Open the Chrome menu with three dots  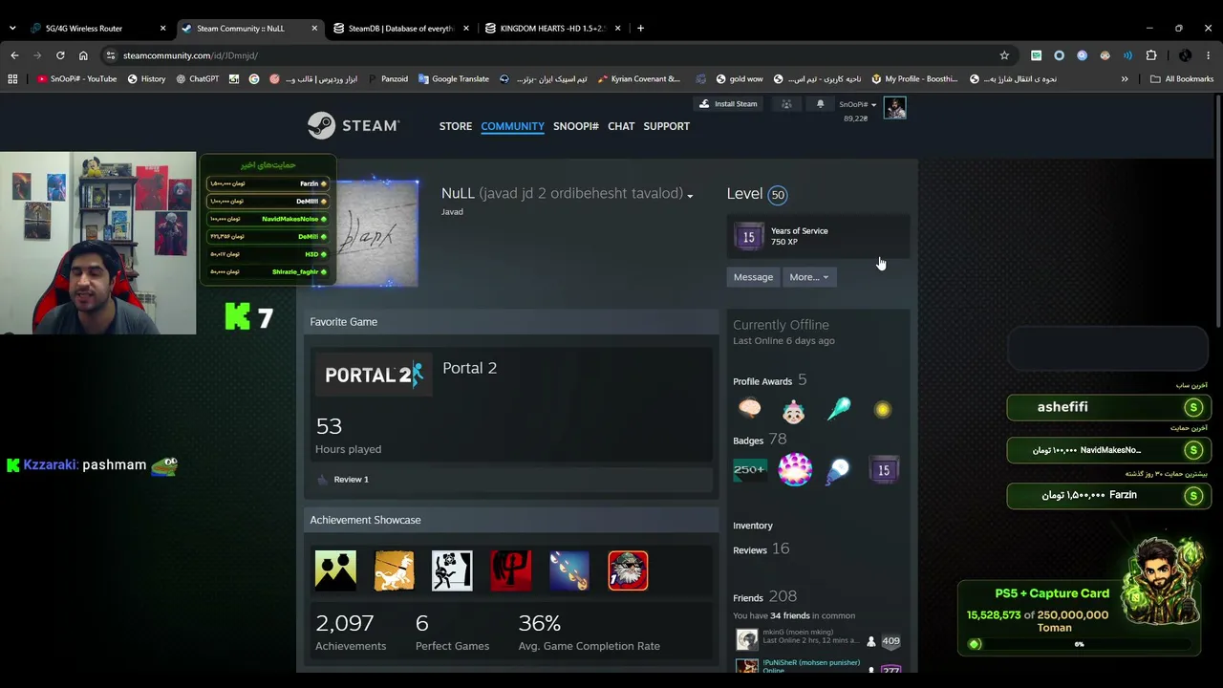point(1209,55)
